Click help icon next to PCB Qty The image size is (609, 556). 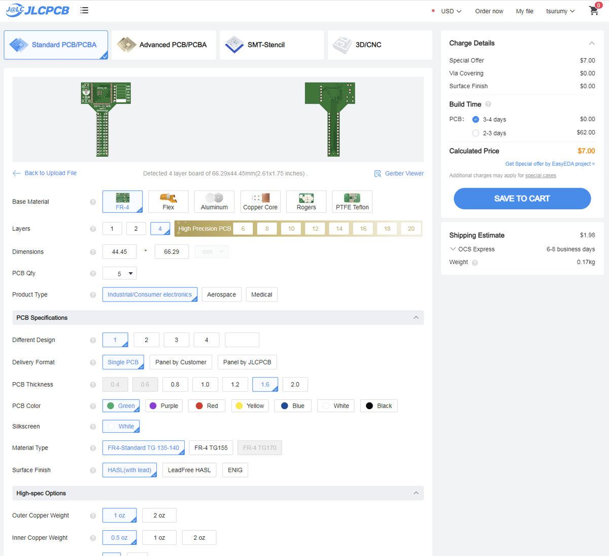click(x=93, y=273)
